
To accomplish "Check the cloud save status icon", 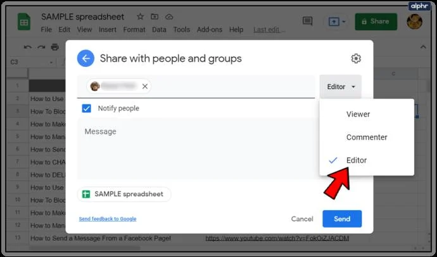I will point(169,17).
